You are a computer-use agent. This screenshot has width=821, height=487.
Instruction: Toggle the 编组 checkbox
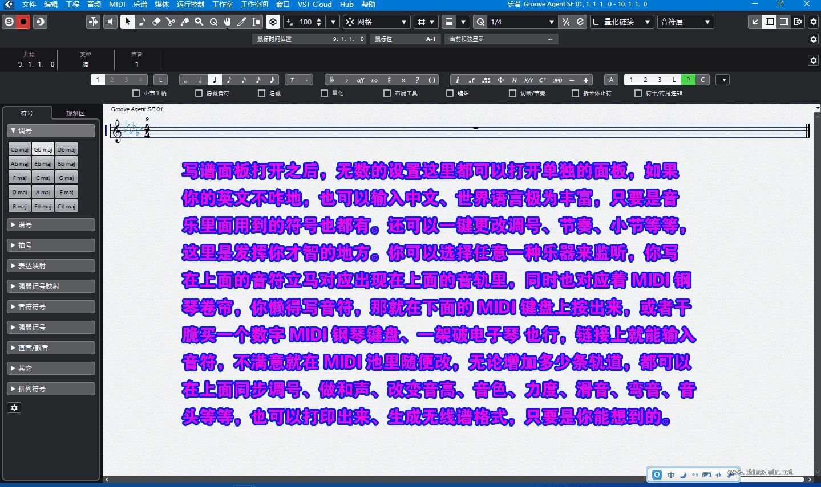450,93
